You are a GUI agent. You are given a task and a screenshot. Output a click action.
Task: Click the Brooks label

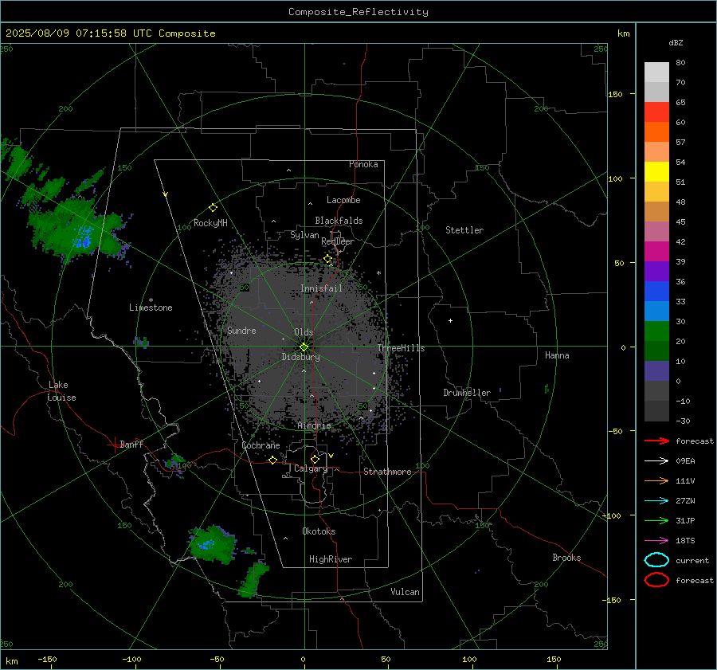click(566, 558)
